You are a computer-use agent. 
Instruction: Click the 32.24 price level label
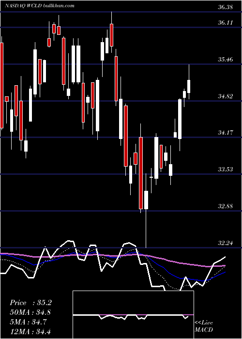(x=226, y=243)
